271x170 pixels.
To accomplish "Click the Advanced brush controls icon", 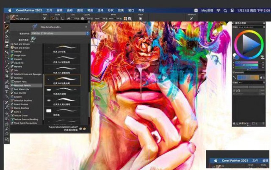I will 192,18.
